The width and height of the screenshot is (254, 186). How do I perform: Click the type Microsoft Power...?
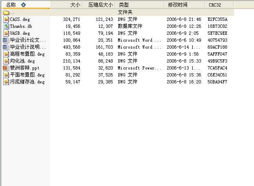tap(139, 68)
